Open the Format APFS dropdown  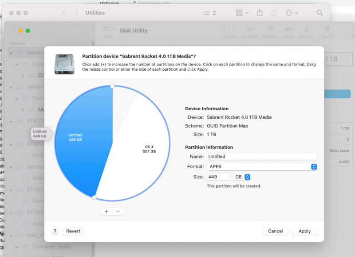coord(262,167)
